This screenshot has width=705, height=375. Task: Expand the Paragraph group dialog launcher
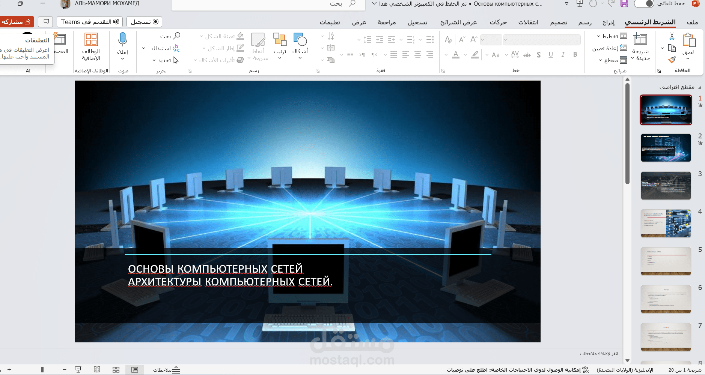pyautogui.click(x=318, y=70)
